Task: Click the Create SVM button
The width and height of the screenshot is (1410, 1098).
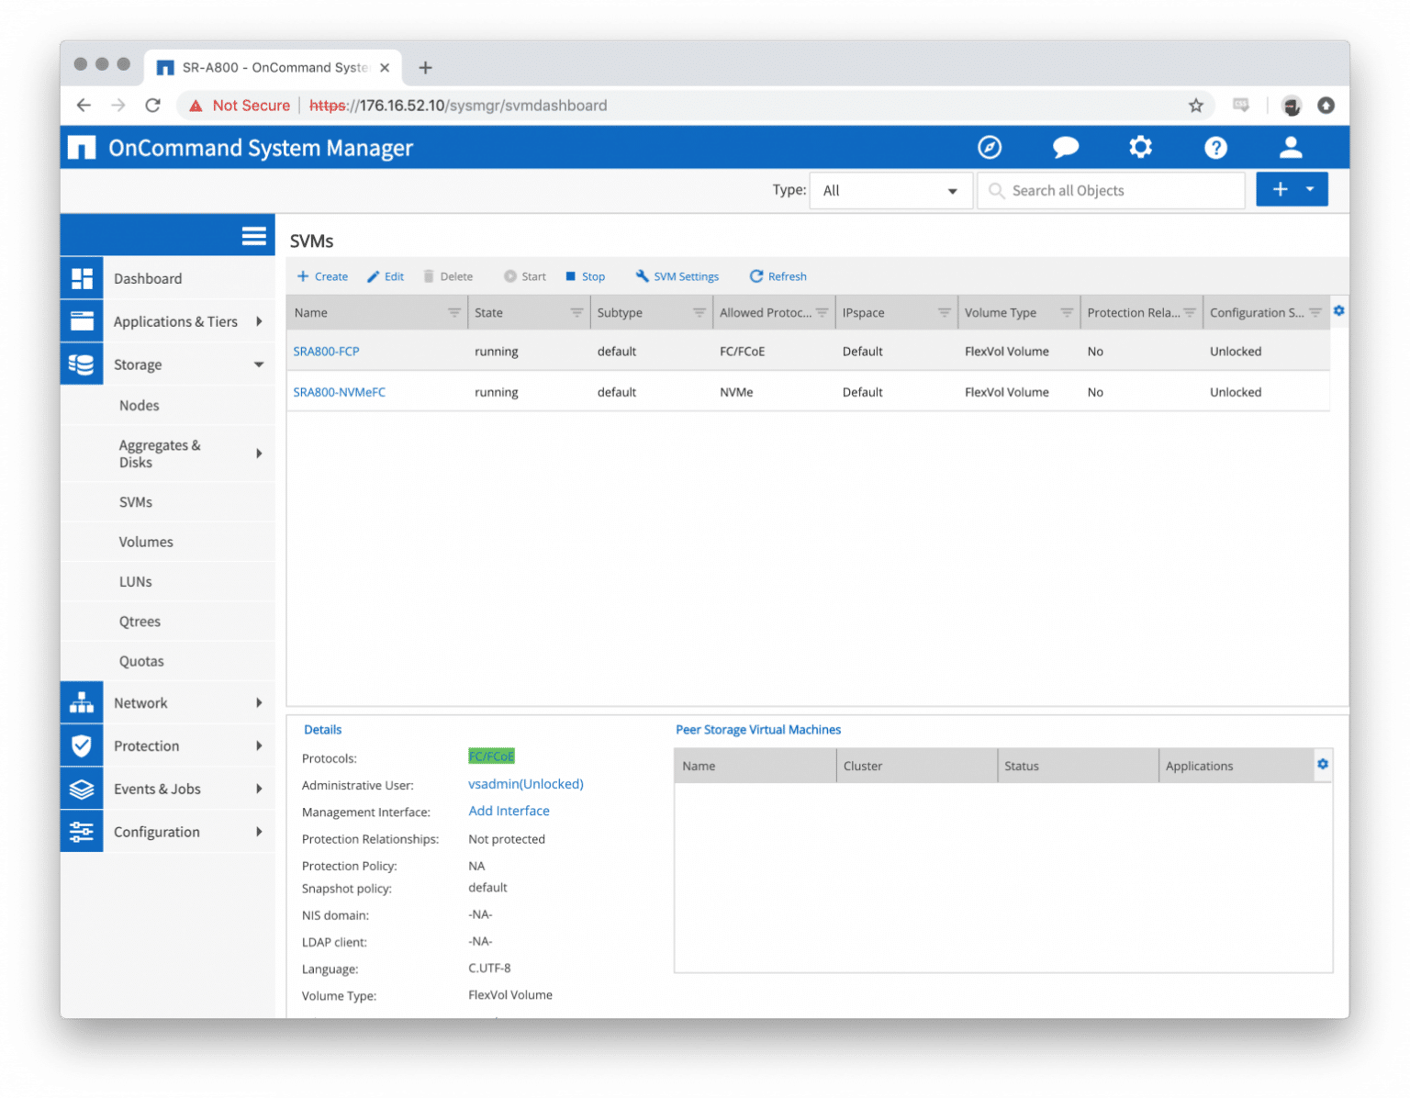Action: click(x=322, y=276)
